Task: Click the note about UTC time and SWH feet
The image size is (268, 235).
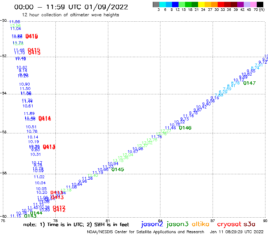Action: click(76, 225)
